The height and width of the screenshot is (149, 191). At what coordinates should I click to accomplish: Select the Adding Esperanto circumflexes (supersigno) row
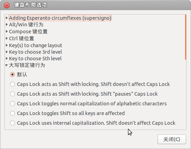[x=60, y=18]
